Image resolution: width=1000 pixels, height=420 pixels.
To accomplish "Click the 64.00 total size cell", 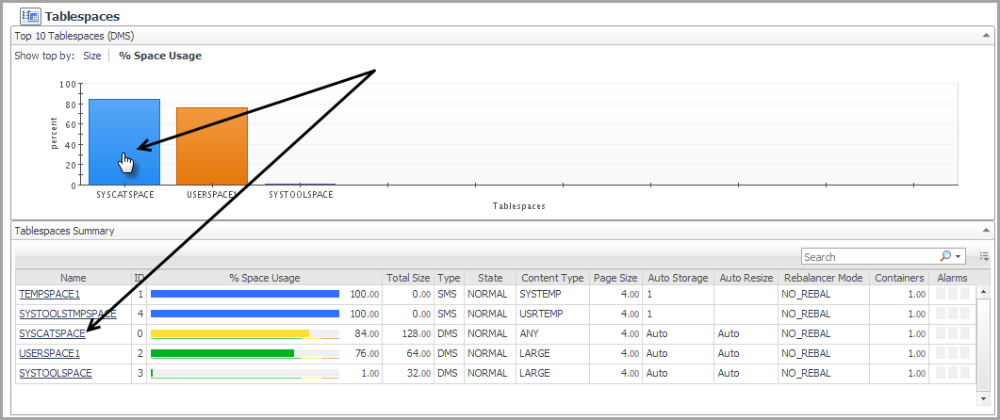I will 419,354.
